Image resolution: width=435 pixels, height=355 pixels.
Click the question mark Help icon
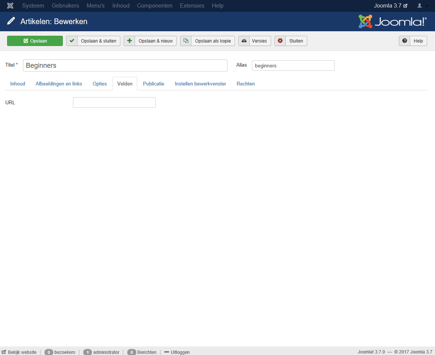coord(405,41)
